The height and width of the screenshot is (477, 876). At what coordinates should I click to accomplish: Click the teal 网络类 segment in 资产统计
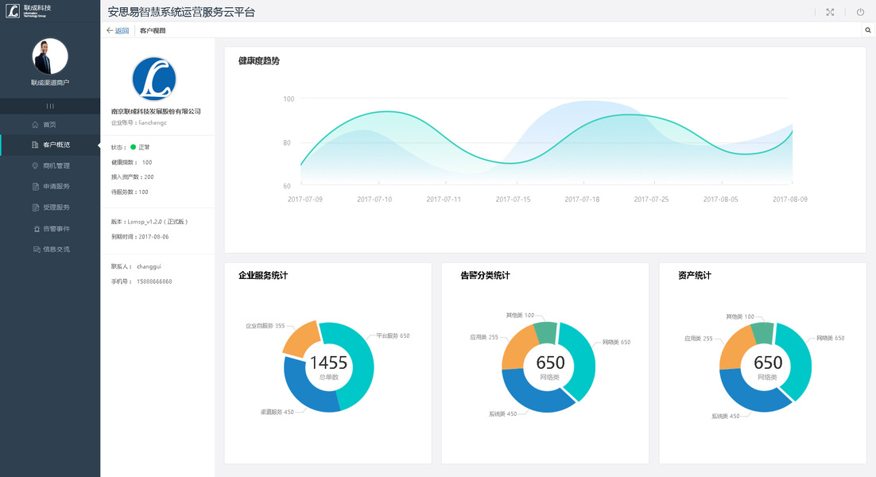[798, 358]
